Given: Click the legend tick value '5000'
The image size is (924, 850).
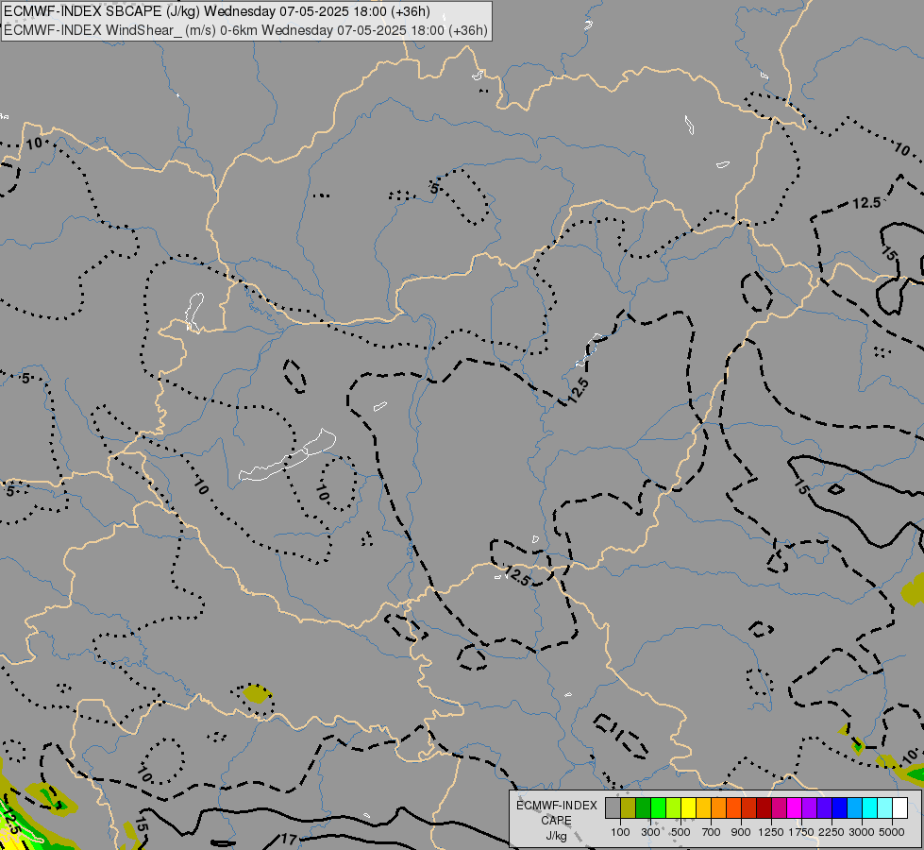Looking at the screenshot, I should tap(892, 832).
